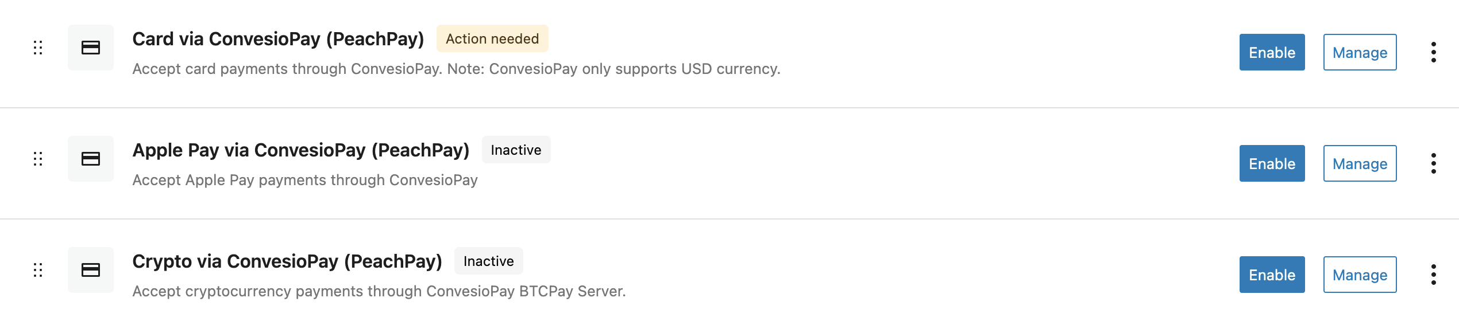
Task: Click the 'Action needed' badge
Action: [492, 38]
